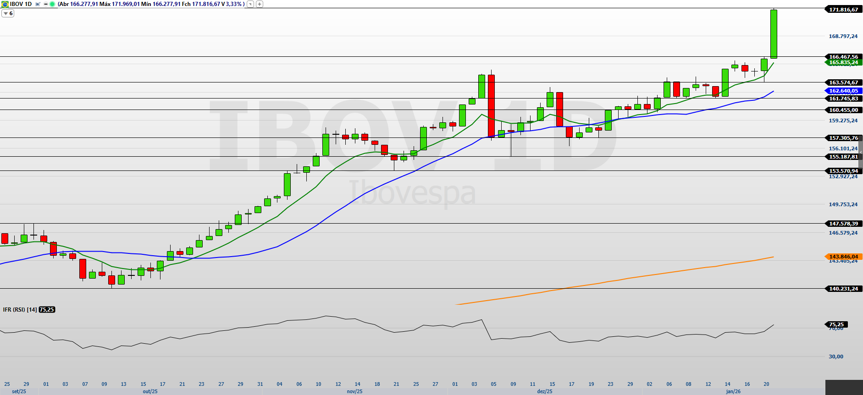Click the RSI 75,25 value tag on axis
This screenshot has width=863, height=395.
click(836, 324)
